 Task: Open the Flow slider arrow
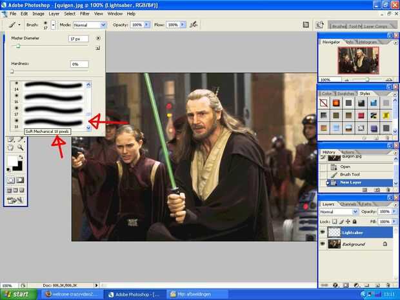click(183, 25)
